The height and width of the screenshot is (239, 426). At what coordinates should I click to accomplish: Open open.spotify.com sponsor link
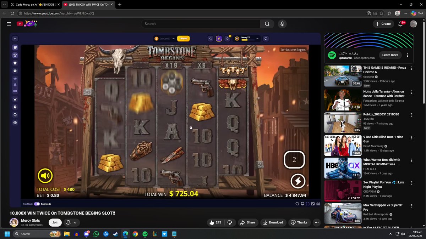click(x=364, y=58)
